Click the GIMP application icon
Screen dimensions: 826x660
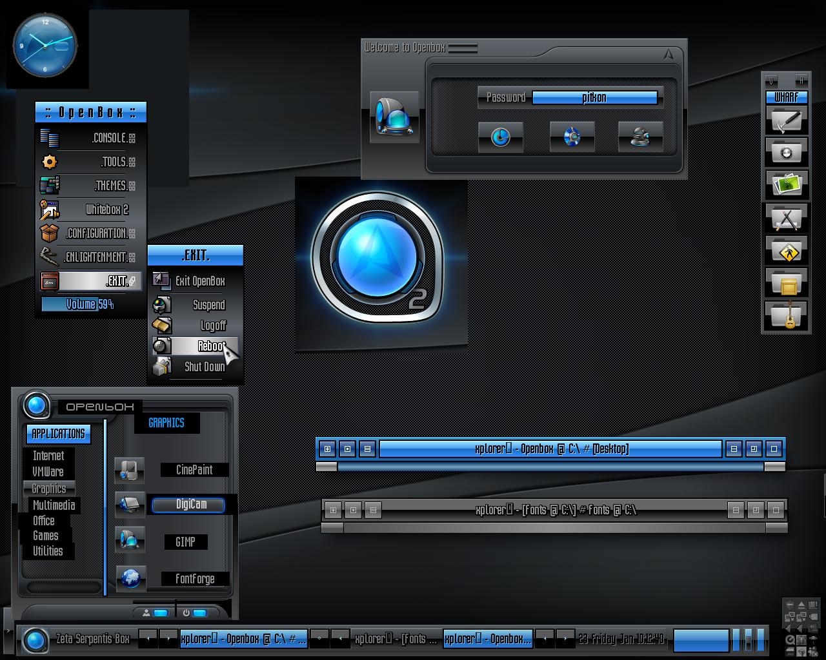tap(129, 539)
